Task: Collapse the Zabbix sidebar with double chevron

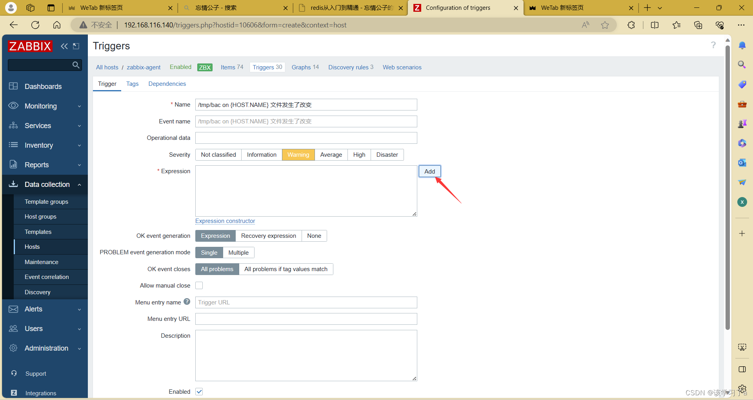Action: [x=64, y=46]
